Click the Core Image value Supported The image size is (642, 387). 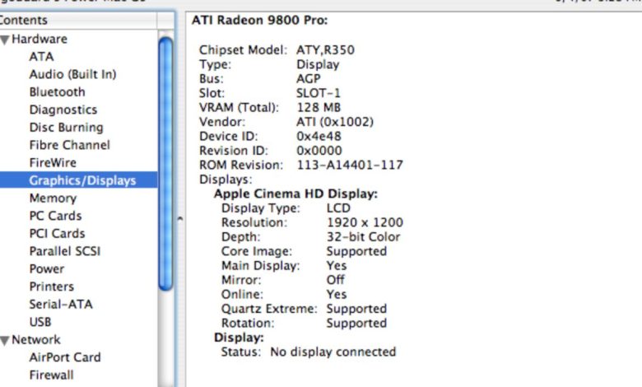tap(356, 251)
